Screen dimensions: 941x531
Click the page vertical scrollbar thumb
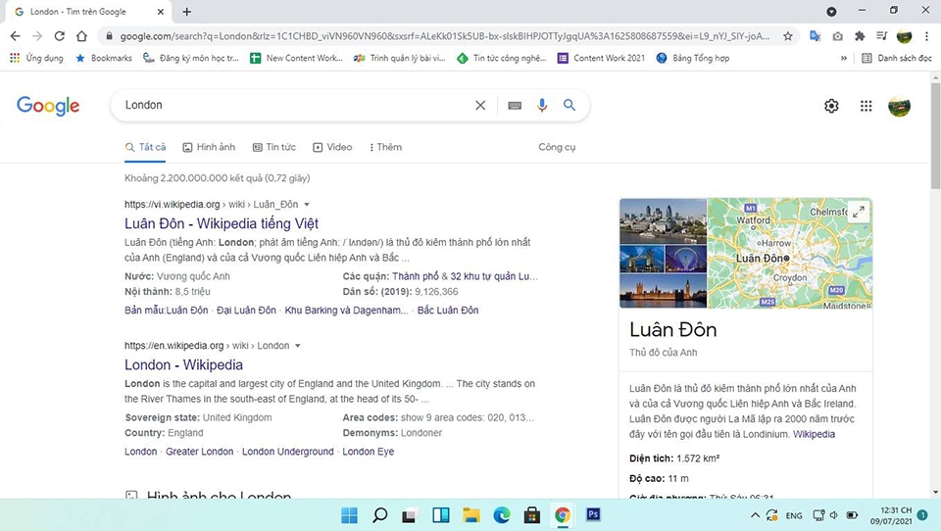pyautogui.click(x=935, y=136)
